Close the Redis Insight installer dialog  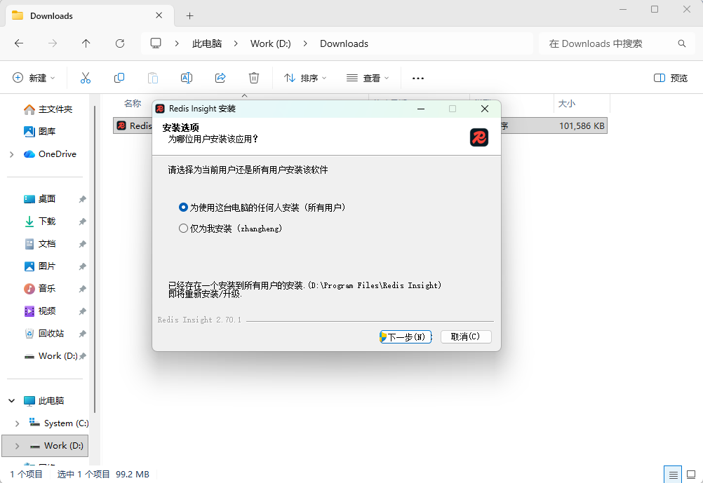tap(485, 109)
